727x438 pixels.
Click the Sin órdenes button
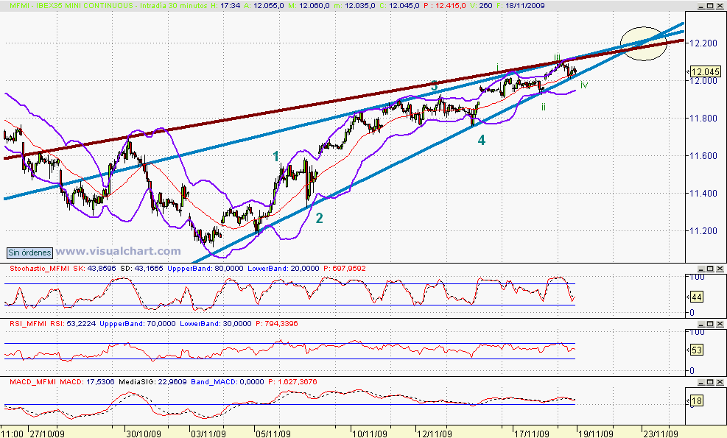click(x=29, y=253)
